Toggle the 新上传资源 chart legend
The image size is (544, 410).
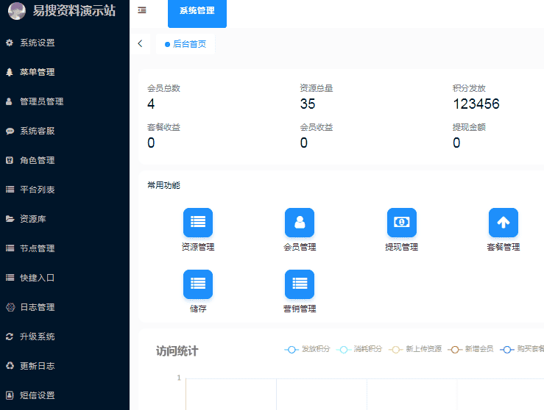(x=415, y=349)
